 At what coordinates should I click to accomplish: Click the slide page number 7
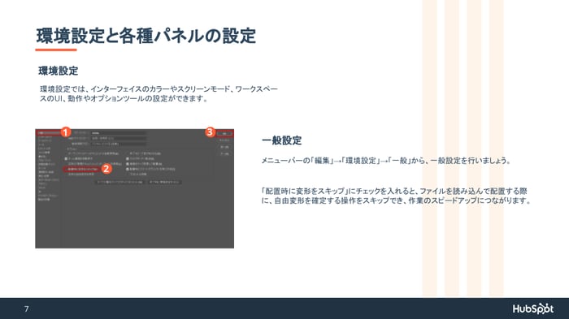click(x=26, y=308)
